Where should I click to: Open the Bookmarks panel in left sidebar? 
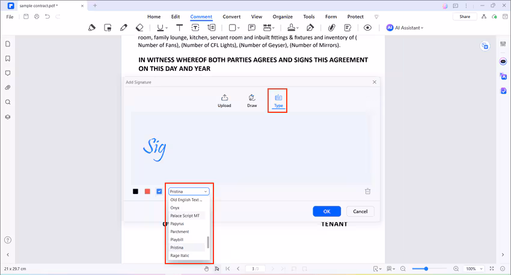click(8, 59)
